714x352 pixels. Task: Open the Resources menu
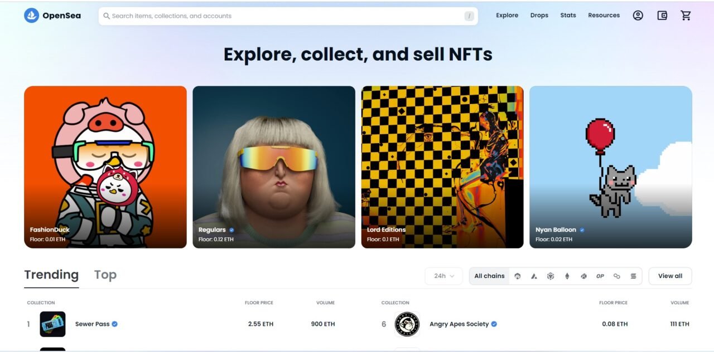604,16
